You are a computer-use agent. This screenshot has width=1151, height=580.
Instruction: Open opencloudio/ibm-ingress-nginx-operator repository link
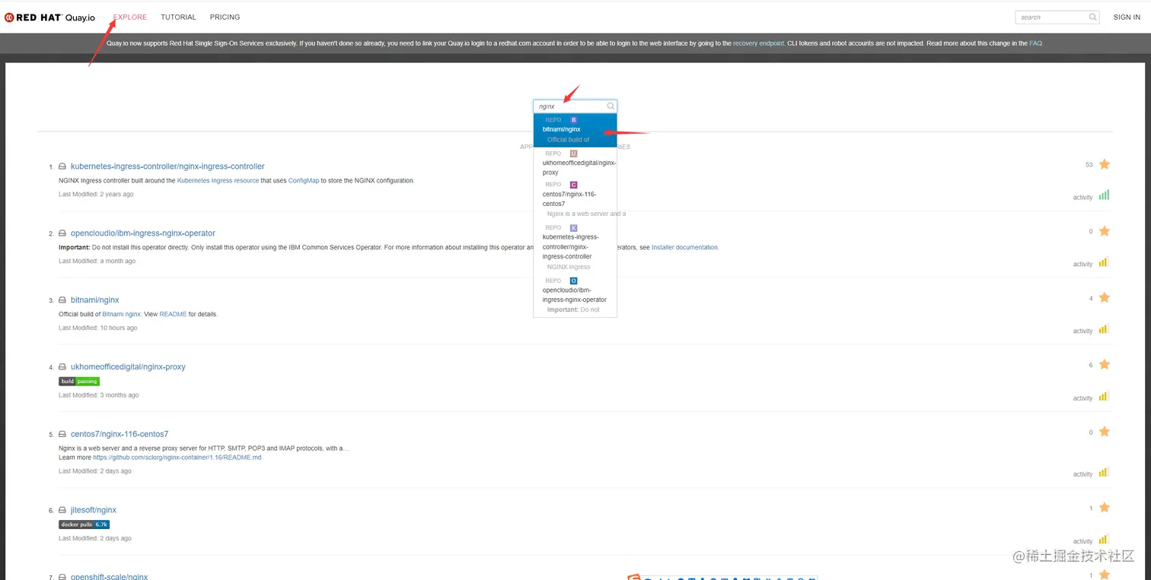pyautogui.click(x=143, y=233)
